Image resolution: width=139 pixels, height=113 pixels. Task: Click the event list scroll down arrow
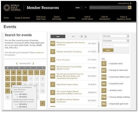click(x=99, y=106)
